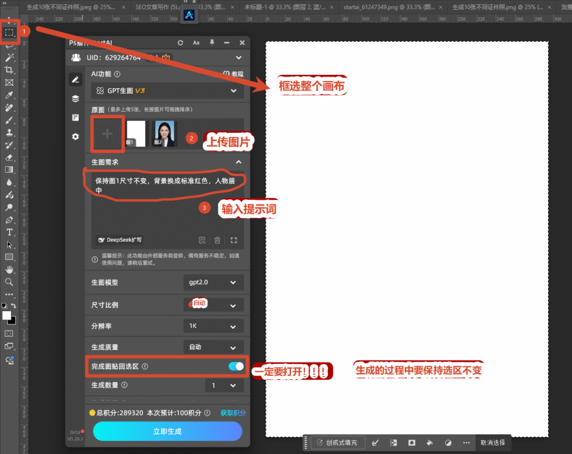This screenshot has height=454, width=572.
Task: Open the Change Screen Mode tool
Action: [9, 346]
